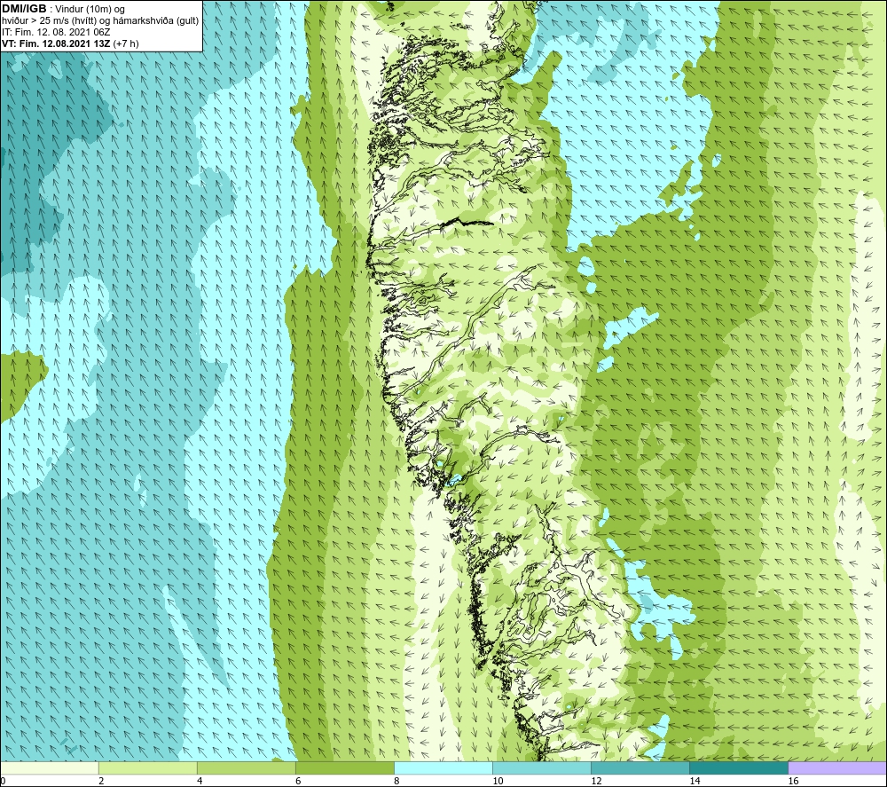This screenshot has height=787, width=887.
Task: Click the legend value label '16'
Action: pyautogui.click(x=793, y=781)
